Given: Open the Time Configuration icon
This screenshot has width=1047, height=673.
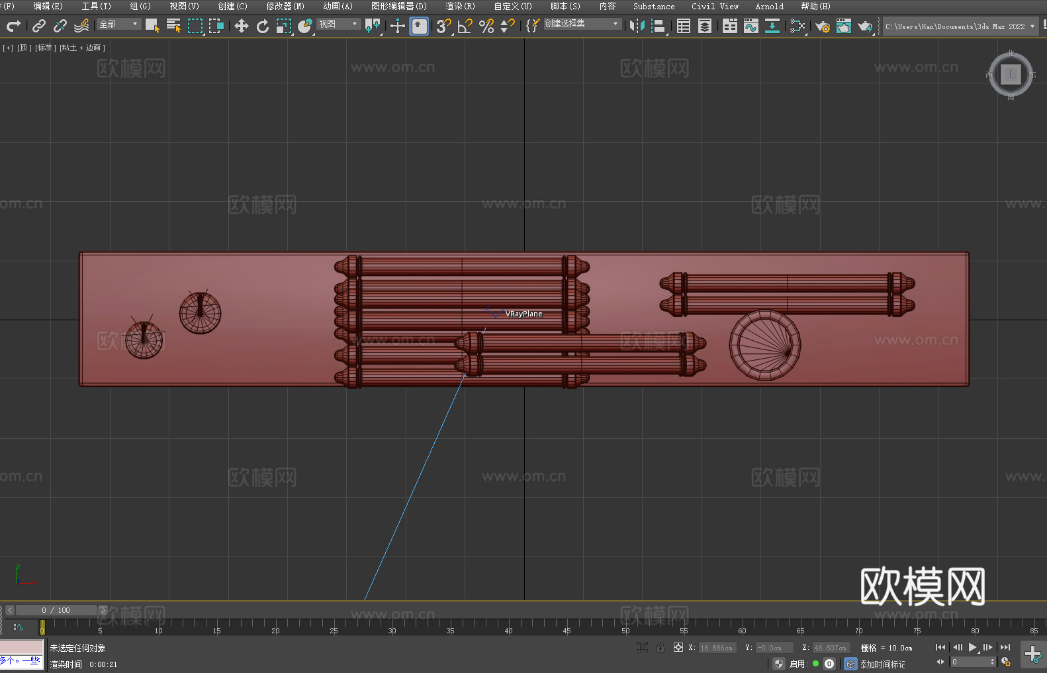Looking at the screenshot, I should [x=1006, y=662].
